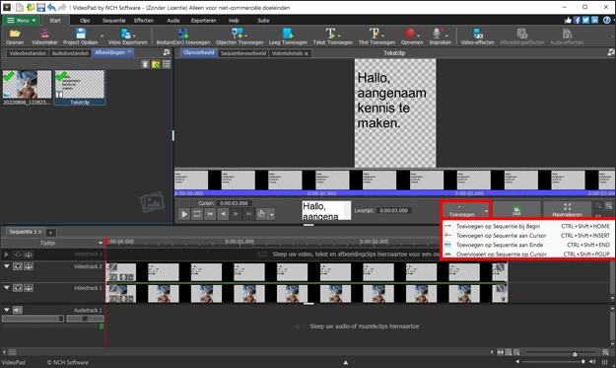Open Project Opslaan dropdown arrow
Screen dimensions: 616x368
click(103, 37)
